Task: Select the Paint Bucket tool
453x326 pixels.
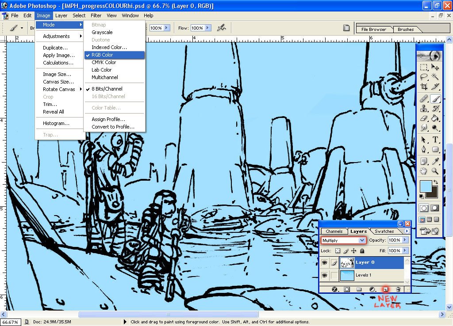Action: click(x=435, y=118)
